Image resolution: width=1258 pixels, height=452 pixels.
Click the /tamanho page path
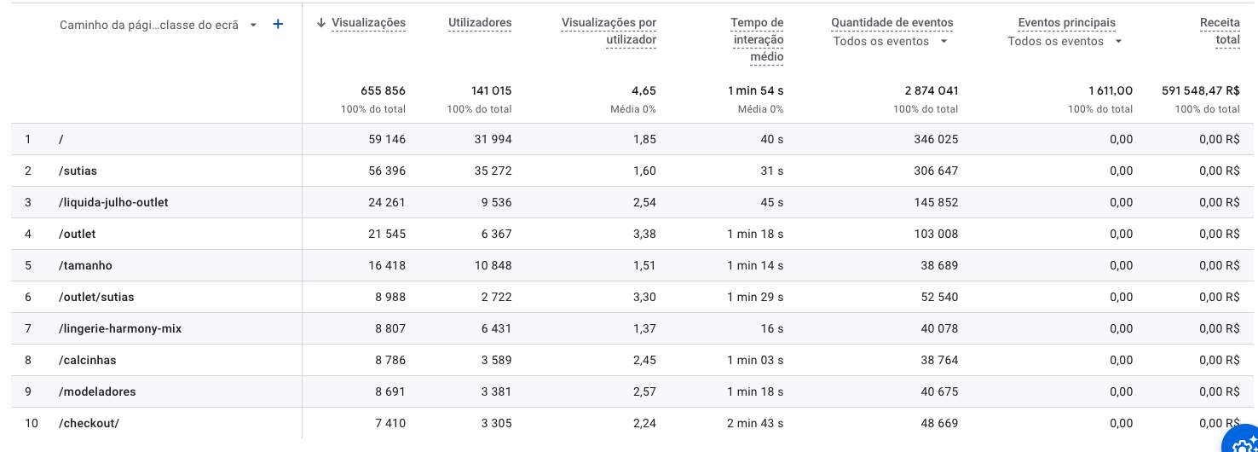click(85, 265)
